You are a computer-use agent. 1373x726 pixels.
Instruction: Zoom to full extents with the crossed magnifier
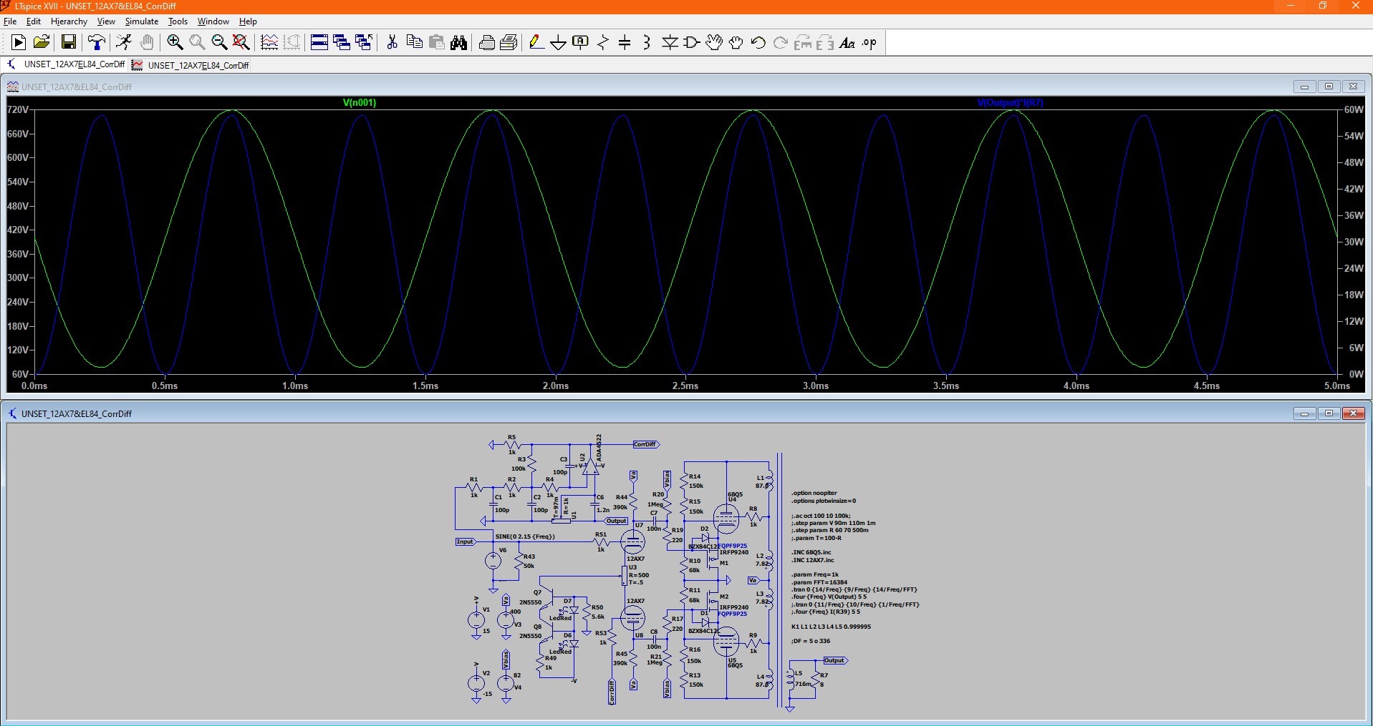241,43
